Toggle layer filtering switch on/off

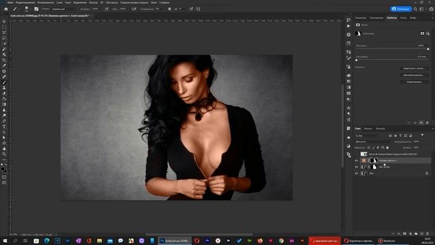tap(422, 135)
